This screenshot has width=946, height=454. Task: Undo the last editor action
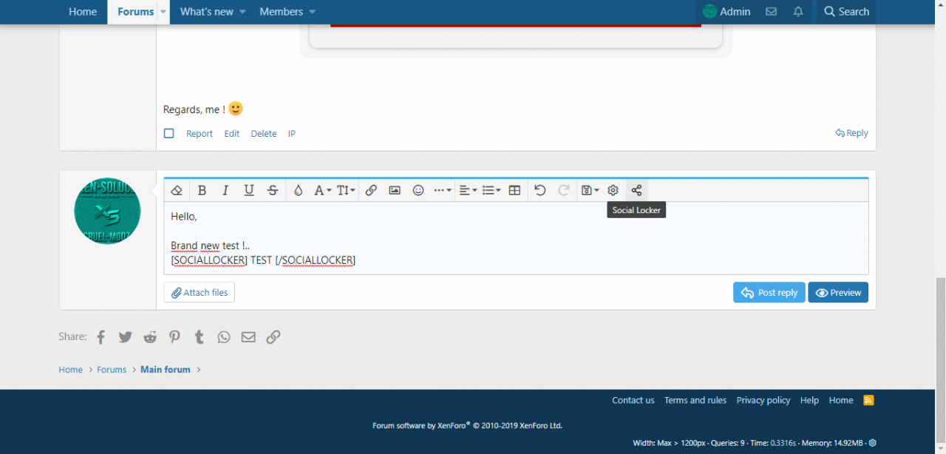(x=540, y=190)
